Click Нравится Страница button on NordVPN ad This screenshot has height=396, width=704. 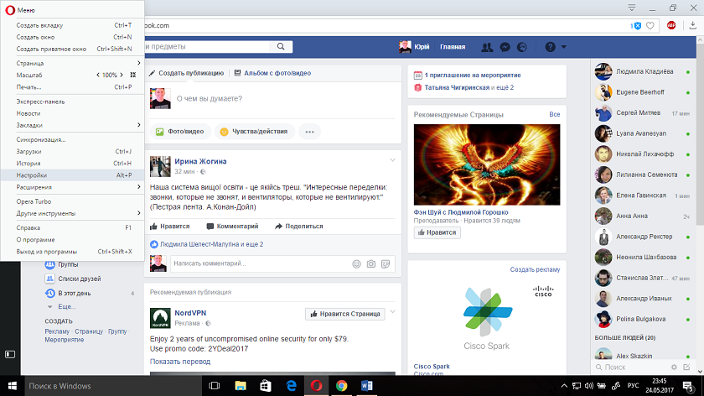[344, 314]
